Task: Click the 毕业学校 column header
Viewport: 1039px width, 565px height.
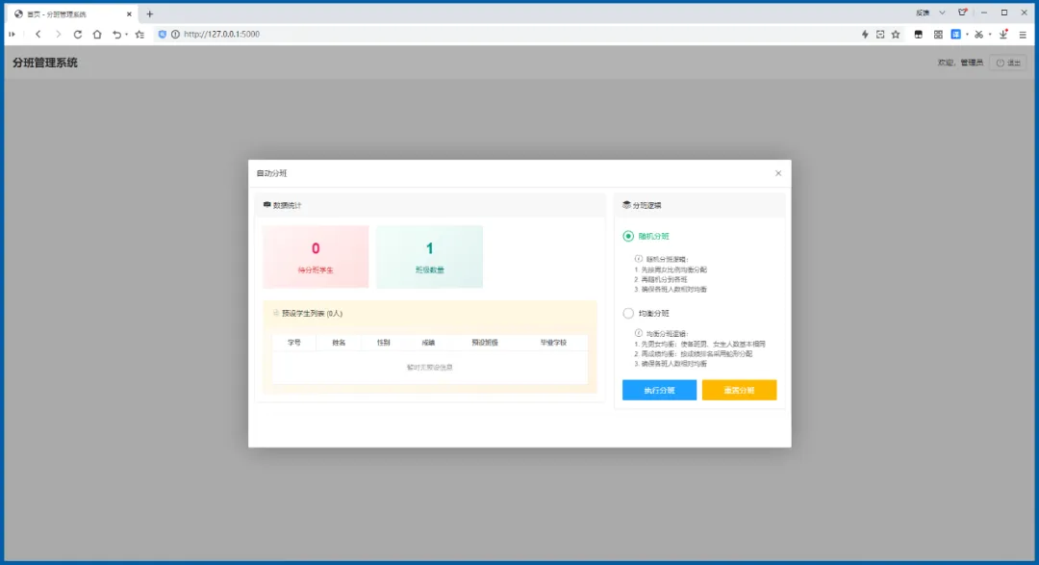Action: 553,343
